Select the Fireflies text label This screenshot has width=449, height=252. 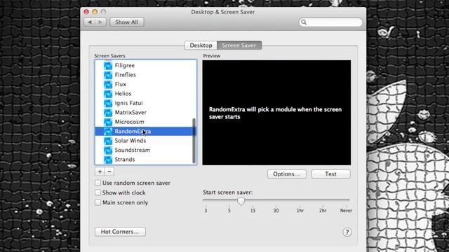pyautogui.click(x=125, y=75)
